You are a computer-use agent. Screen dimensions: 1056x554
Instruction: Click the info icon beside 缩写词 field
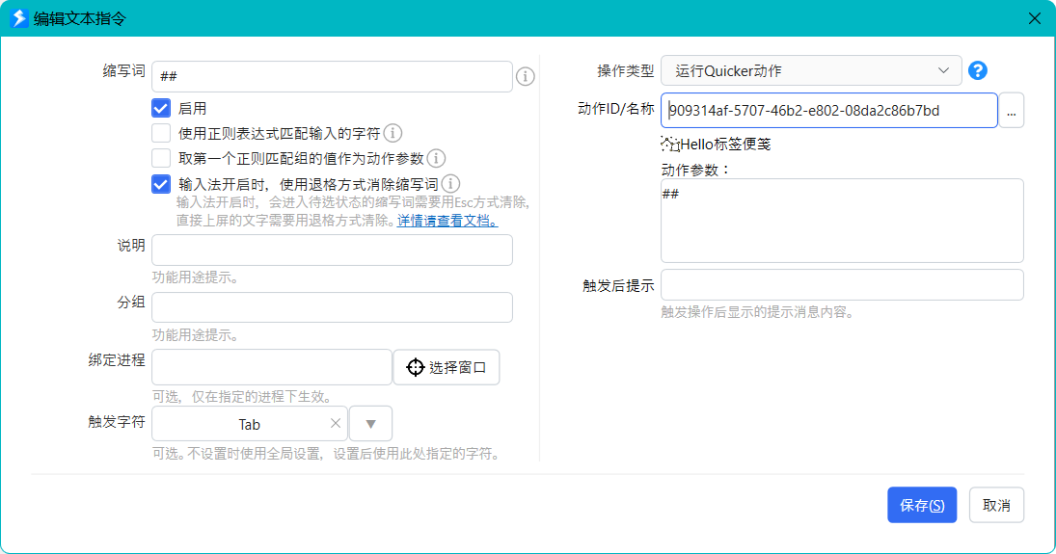[526, 77]
